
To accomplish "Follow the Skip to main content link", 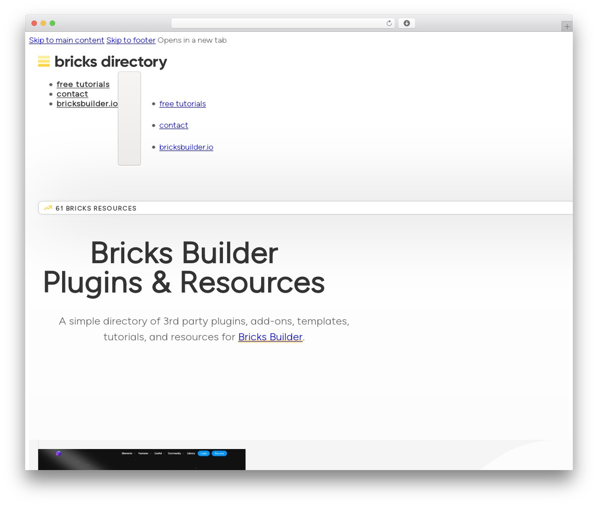I will (66, 40).
